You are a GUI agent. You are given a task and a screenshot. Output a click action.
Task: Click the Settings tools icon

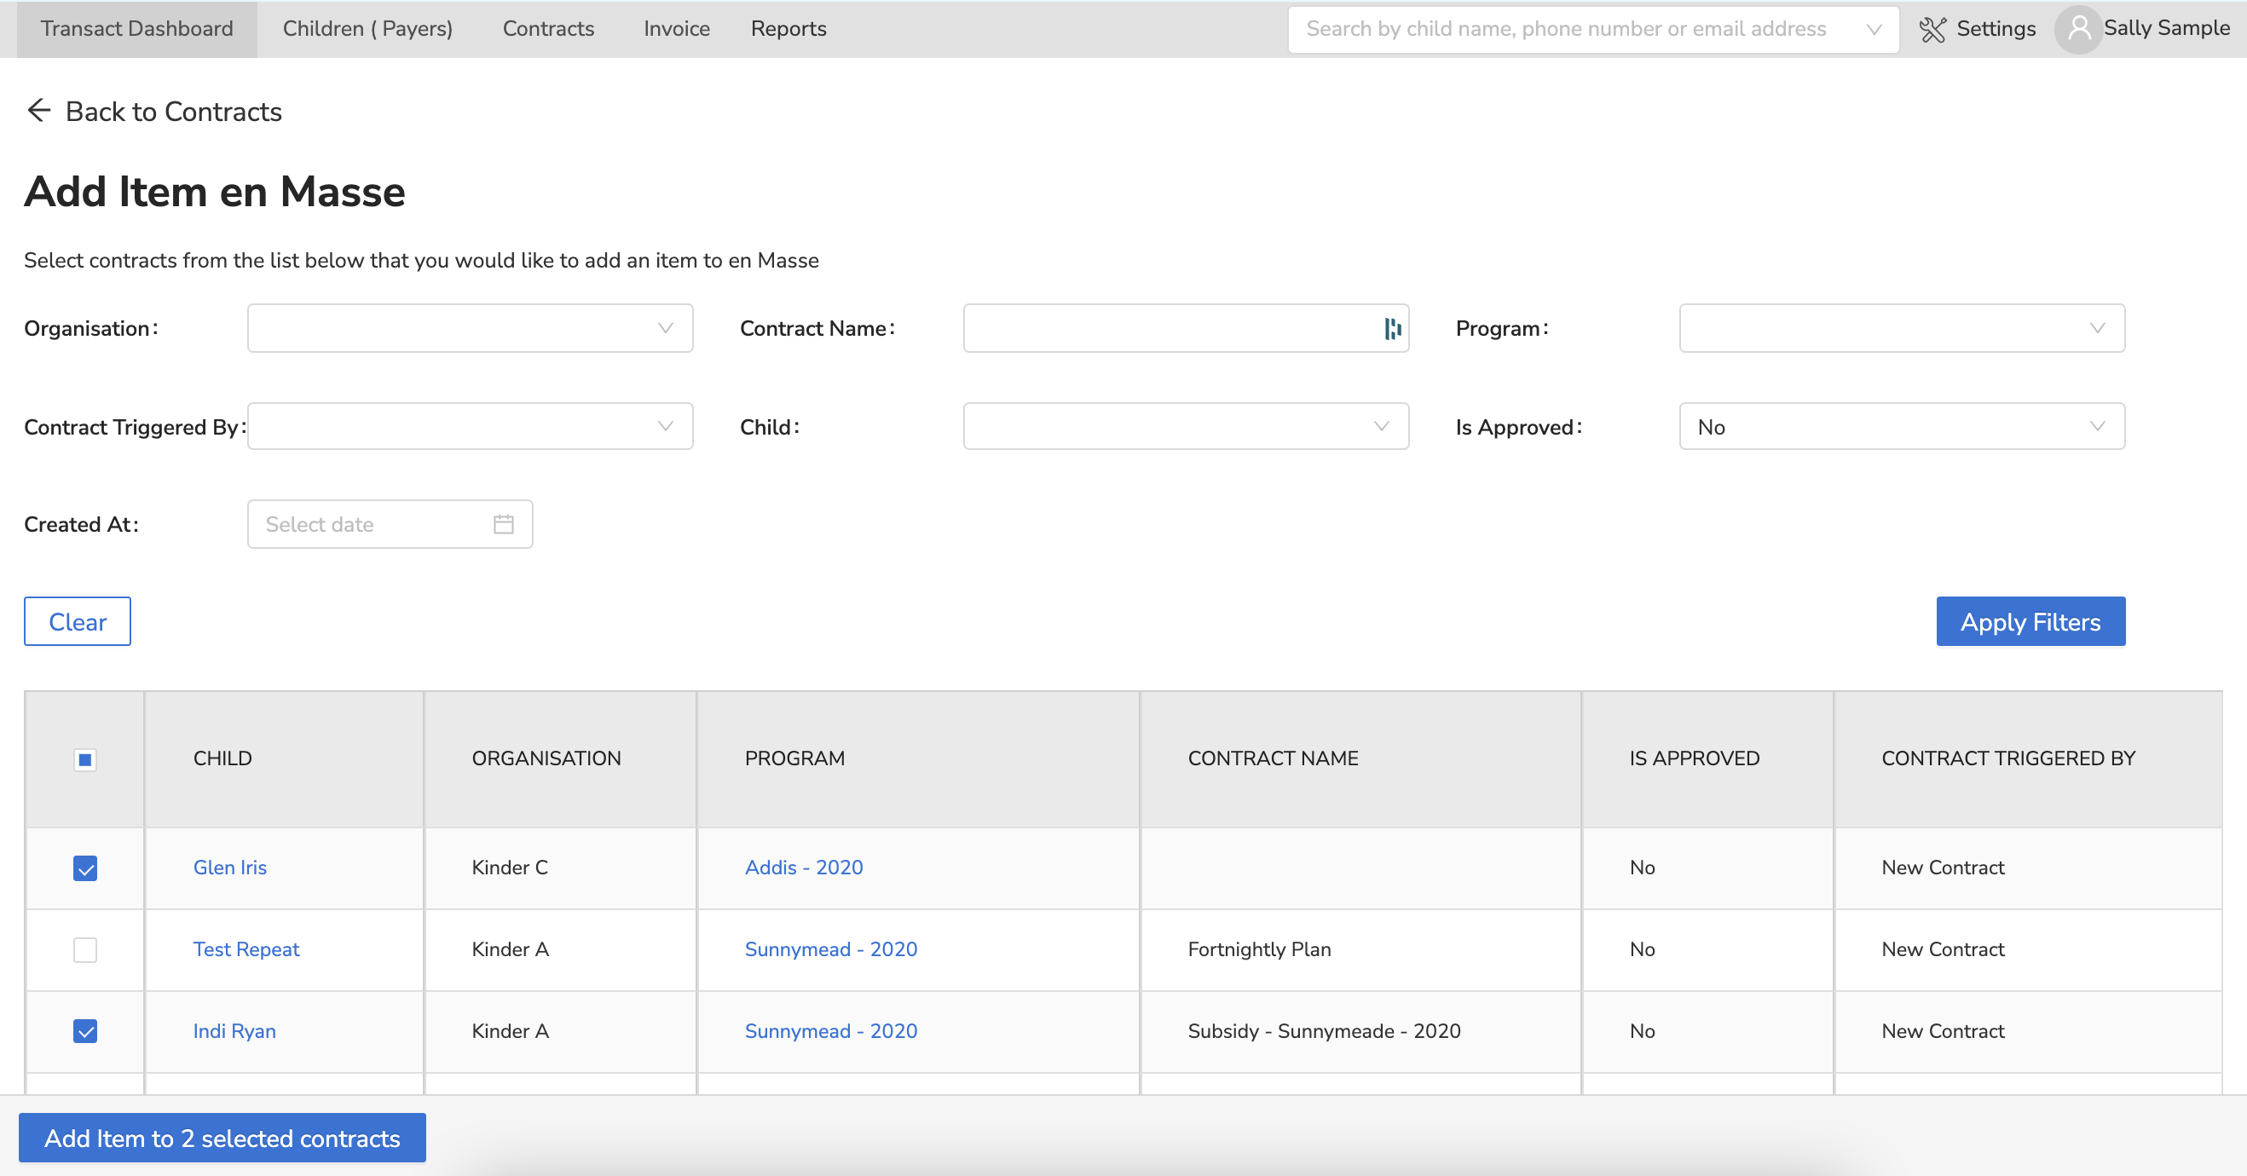pyautogui.click(x=1932, y=30)
